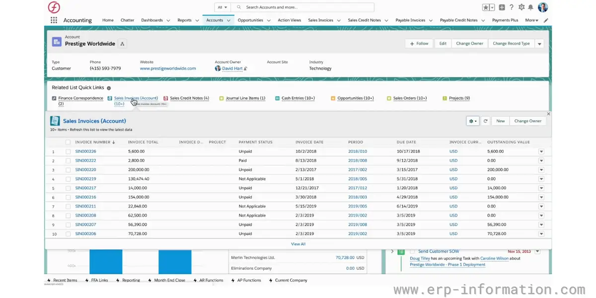Select the checkbox for invoice SIN000226

tap(68, 151)
